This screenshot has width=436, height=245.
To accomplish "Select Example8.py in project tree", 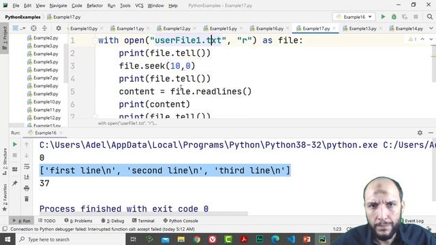I will (x=42, y=86).
